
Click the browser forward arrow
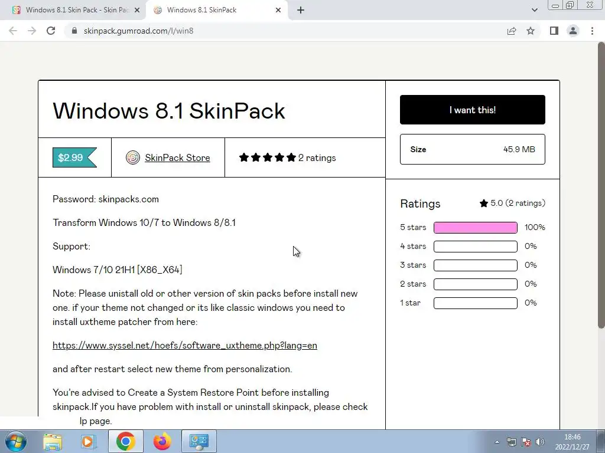click(x=32, y=31)
